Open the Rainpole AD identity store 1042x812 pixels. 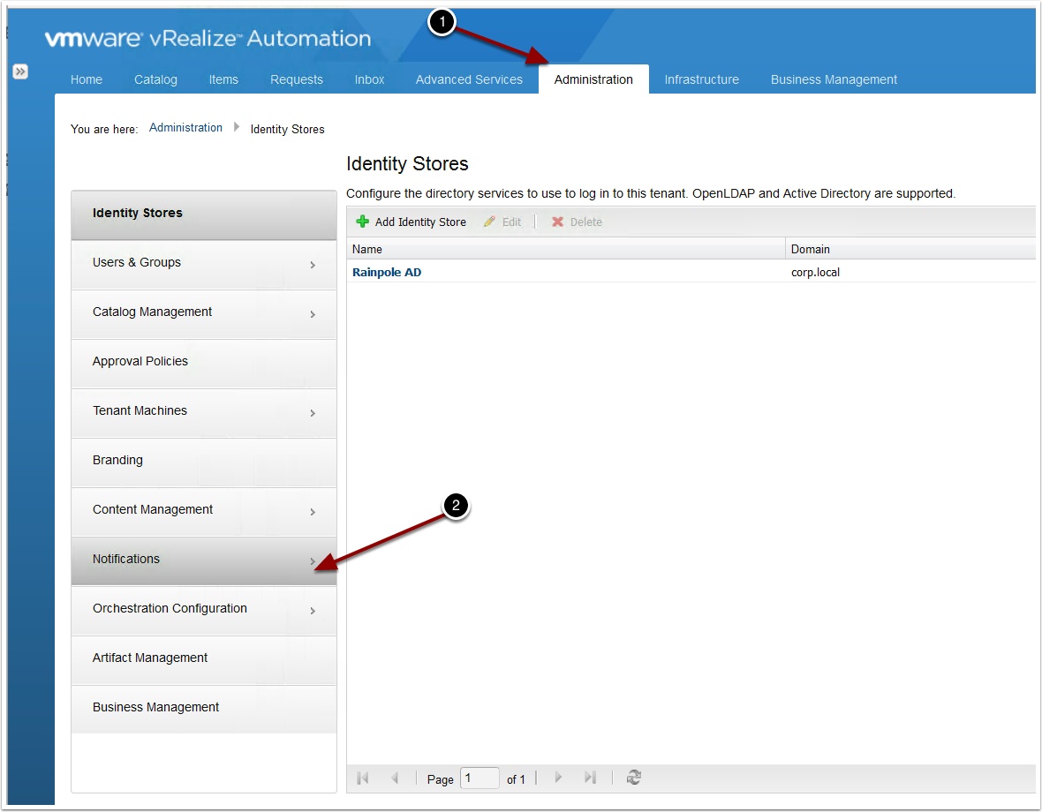pyautogui.click(x=387, y=272)
